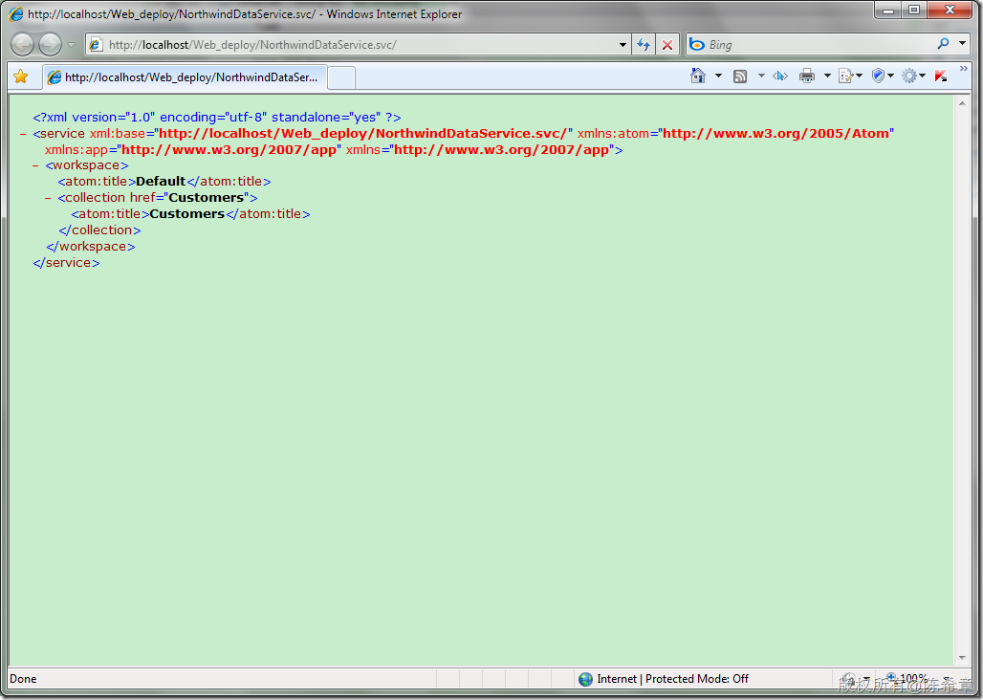The image size is (983, 700).
Task: Open the recent pages dropdown arrow
Action: (x=71, y=45)
